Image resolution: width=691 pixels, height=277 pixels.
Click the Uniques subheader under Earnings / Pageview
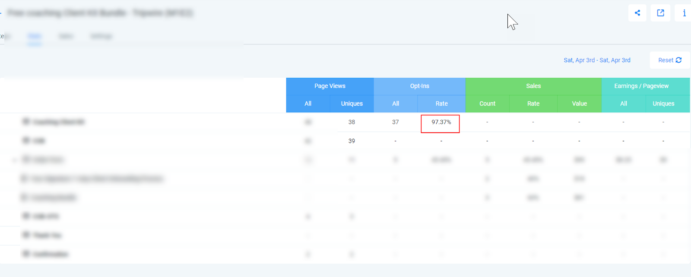pyautogui.click(x=663, y=104)
